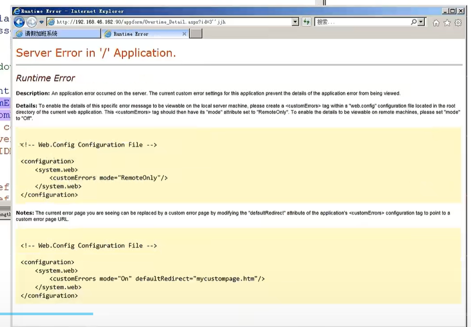The height and width of the screenshot is (327, 471).
Task: Open the Tools gear icon
Action: pos(458,23)
